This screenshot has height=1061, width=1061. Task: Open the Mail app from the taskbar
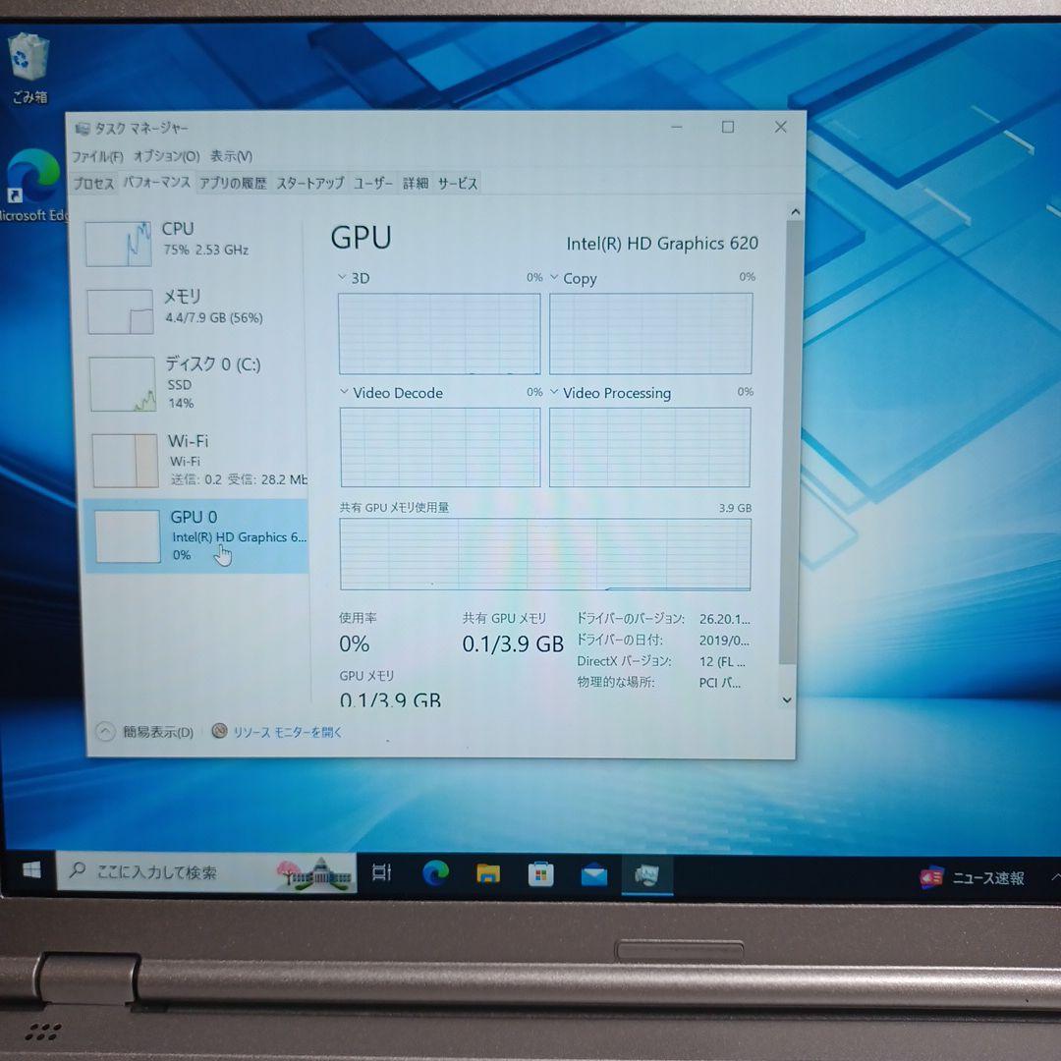(x=593, y=872)
